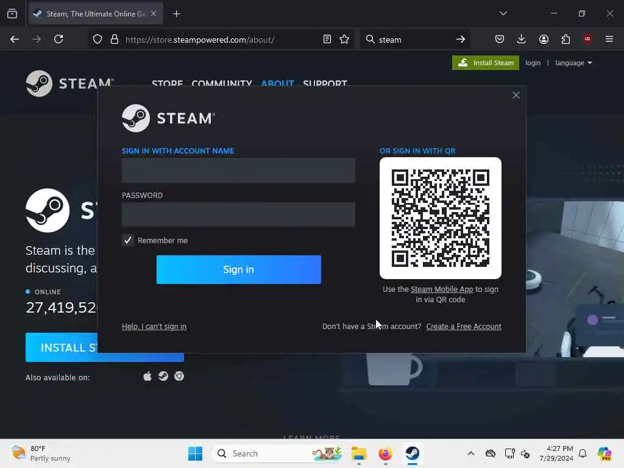Image resolution: width=624 pixels, height=468 pixels.
Task: Open the SUPPORT menu item
Action: (x=325, y=83)
